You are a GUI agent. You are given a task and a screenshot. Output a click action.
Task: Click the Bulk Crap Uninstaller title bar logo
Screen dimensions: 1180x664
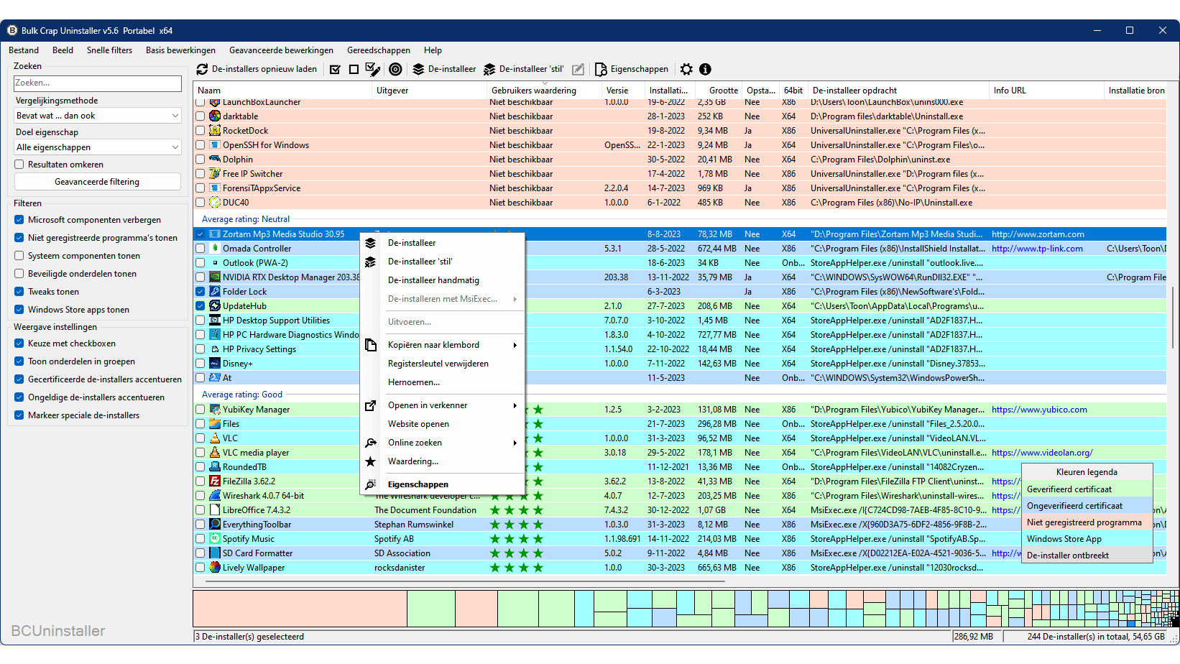[12, 30]
